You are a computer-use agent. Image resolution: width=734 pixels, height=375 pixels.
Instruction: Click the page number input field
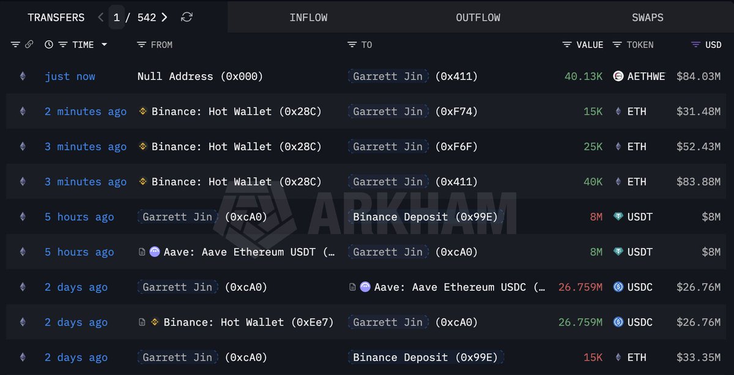(x=116, y=17)
